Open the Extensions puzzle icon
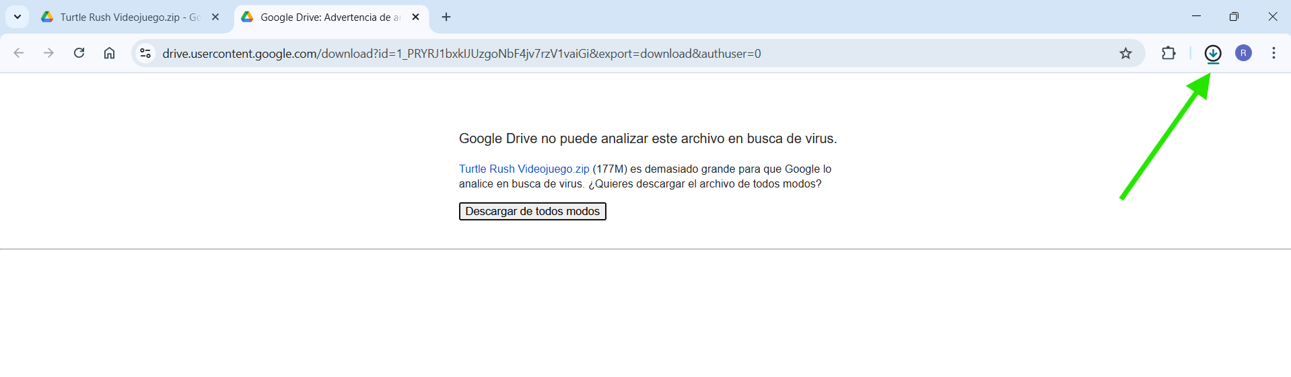 click(x=1168, y=53)
